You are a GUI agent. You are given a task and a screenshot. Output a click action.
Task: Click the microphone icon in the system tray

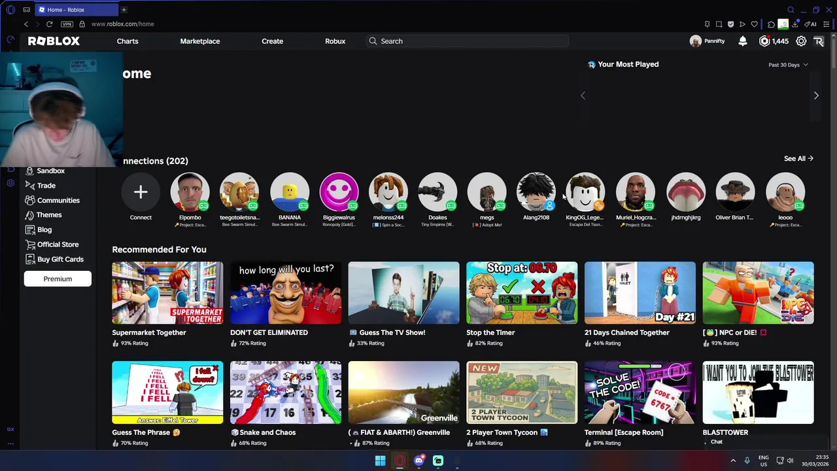tap(747, 461)
